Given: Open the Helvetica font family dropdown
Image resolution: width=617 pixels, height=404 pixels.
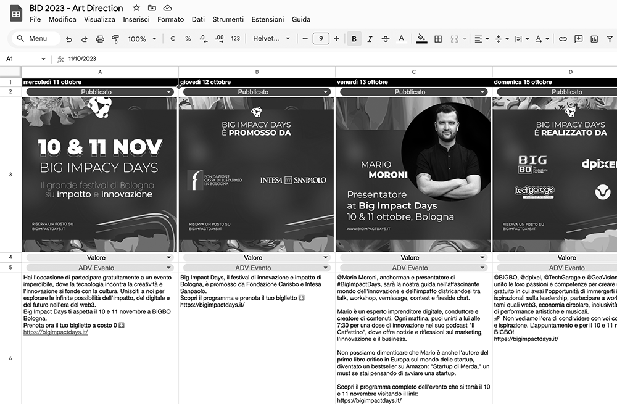Looking at the screenshot, I should tap(271, 39).
